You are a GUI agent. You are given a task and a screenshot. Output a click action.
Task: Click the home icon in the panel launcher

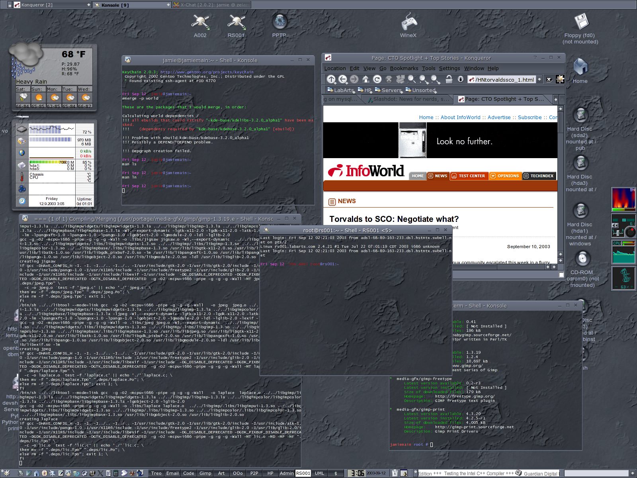(36, 473)
